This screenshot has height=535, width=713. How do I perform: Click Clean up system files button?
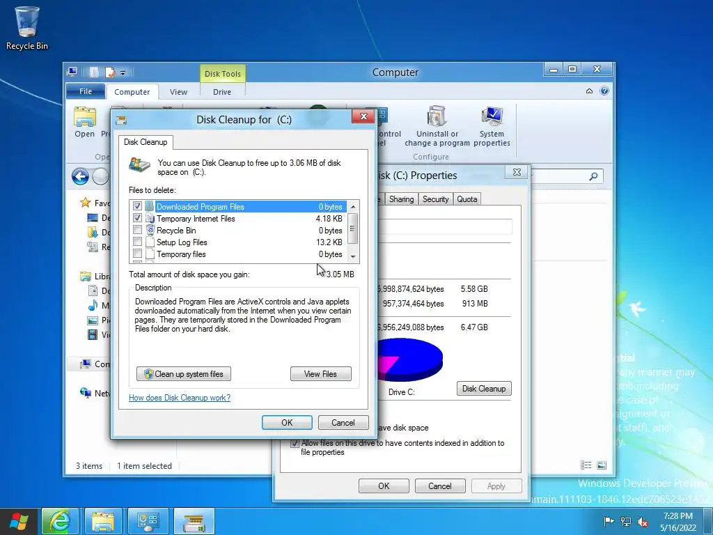pos(184,374)
